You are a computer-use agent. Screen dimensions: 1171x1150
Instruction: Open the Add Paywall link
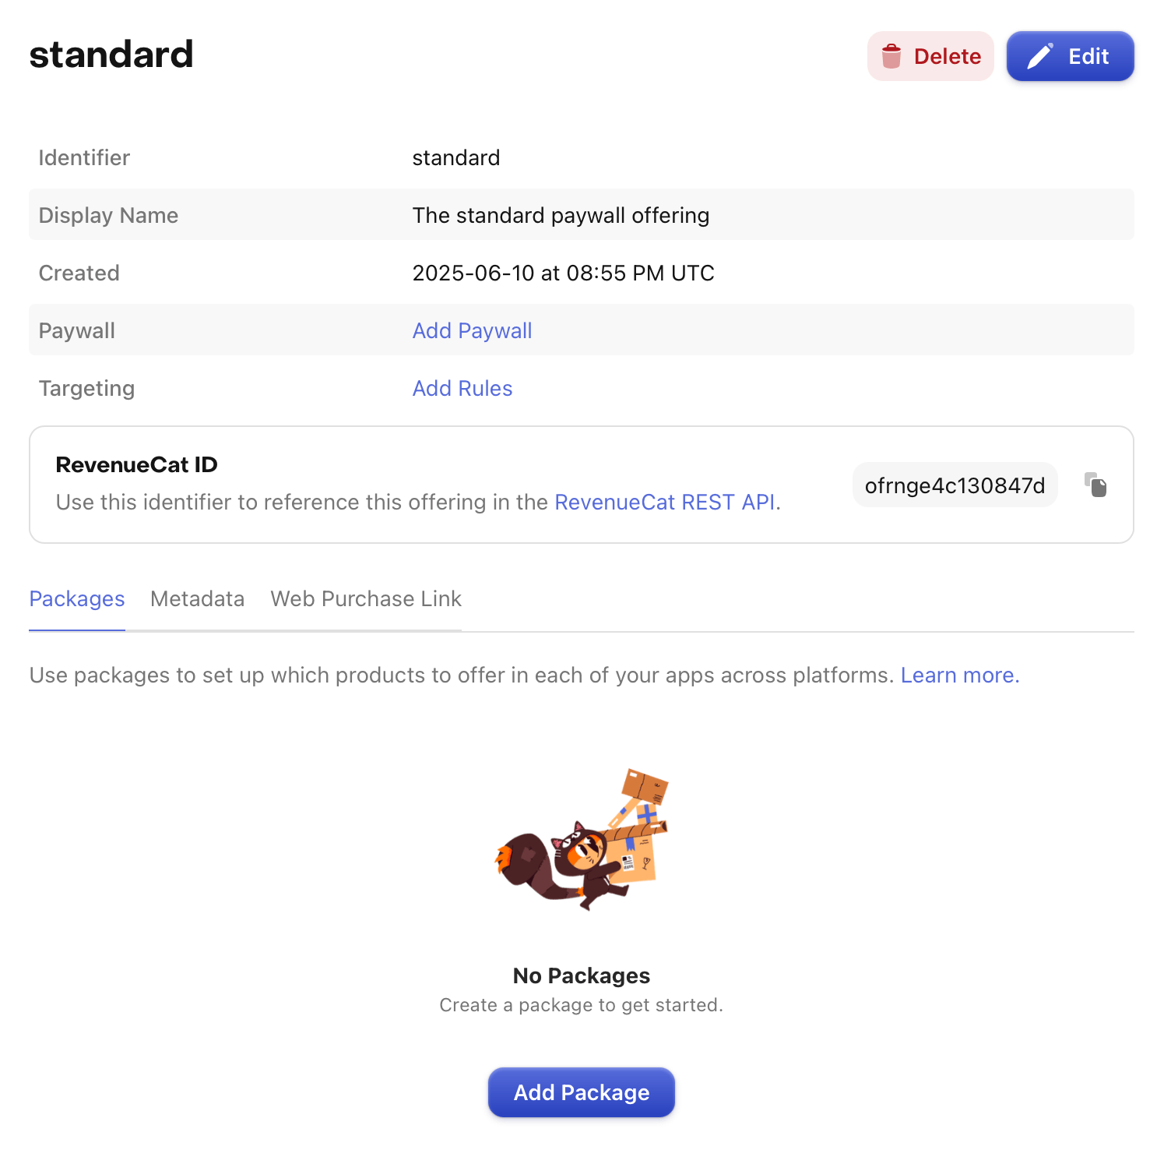pos(471,330)
